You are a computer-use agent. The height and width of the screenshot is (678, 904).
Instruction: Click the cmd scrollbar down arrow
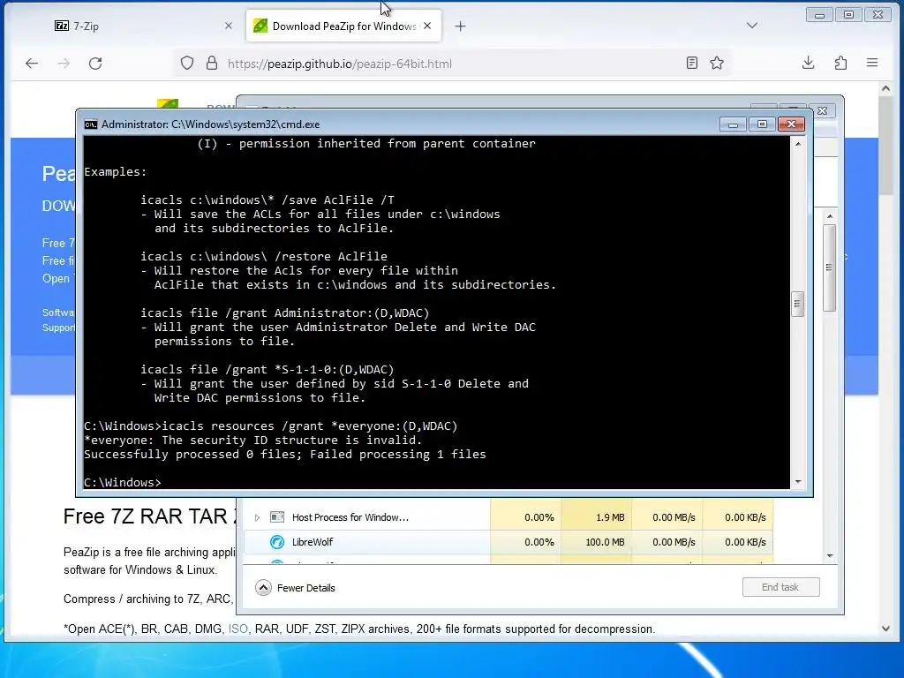coord(798,482)
